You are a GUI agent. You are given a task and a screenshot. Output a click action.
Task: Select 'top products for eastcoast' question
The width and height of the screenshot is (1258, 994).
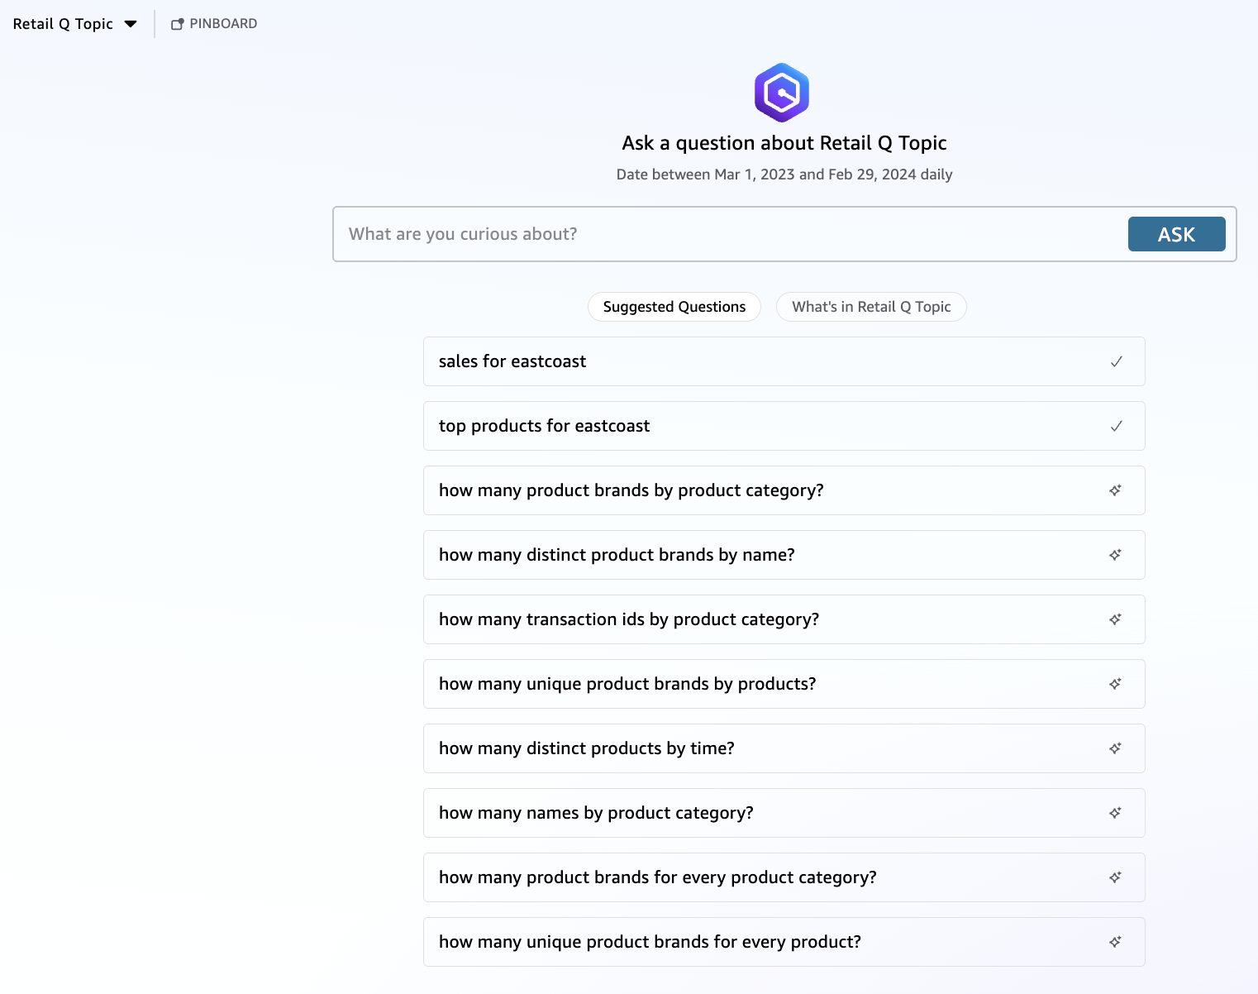[x=784, y=426]
